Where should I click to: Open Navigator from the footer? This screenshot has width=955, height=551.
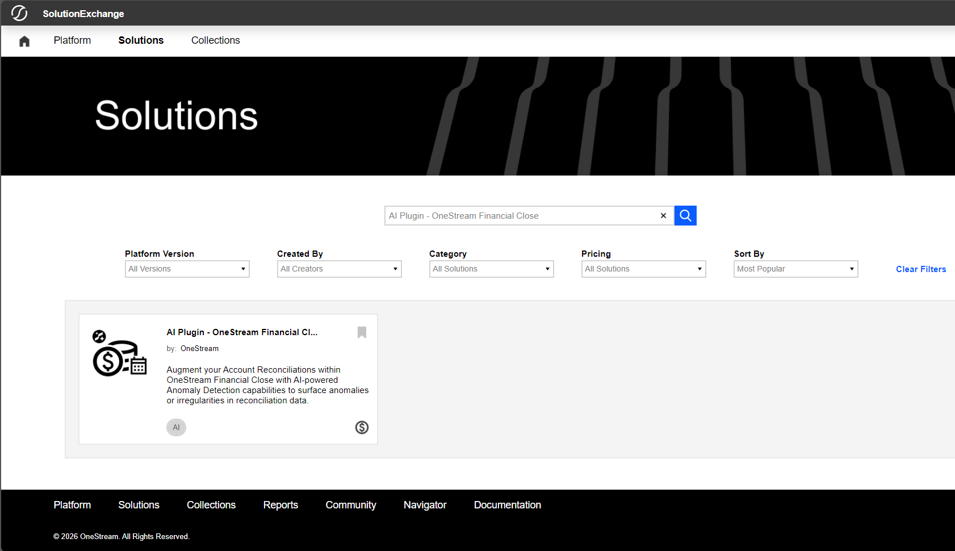coord(425,505)
